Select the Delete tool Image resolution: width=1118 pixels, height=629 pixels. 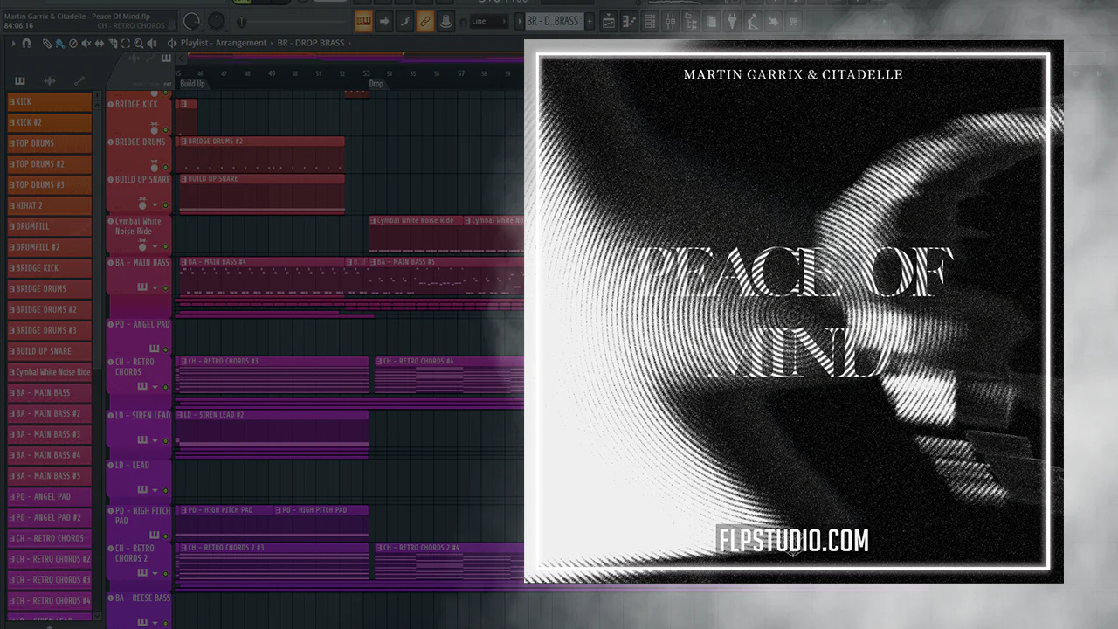[72, 43]
